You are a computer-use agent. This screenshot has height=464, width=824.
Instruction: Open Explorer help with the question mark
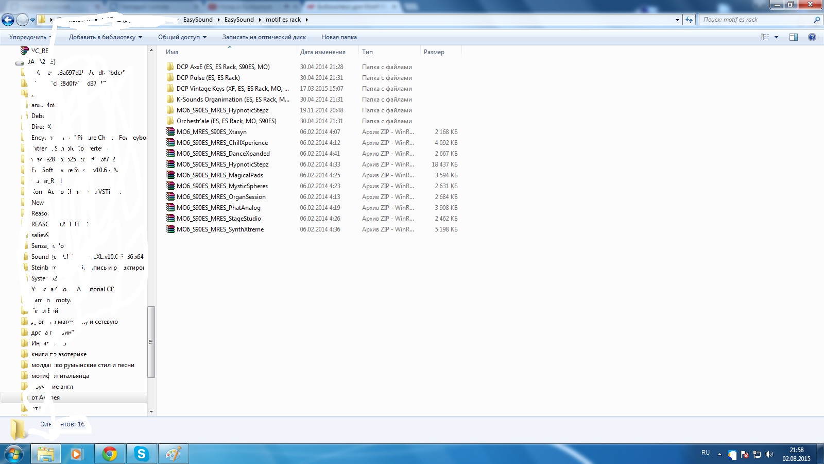[x=812, y=37]
